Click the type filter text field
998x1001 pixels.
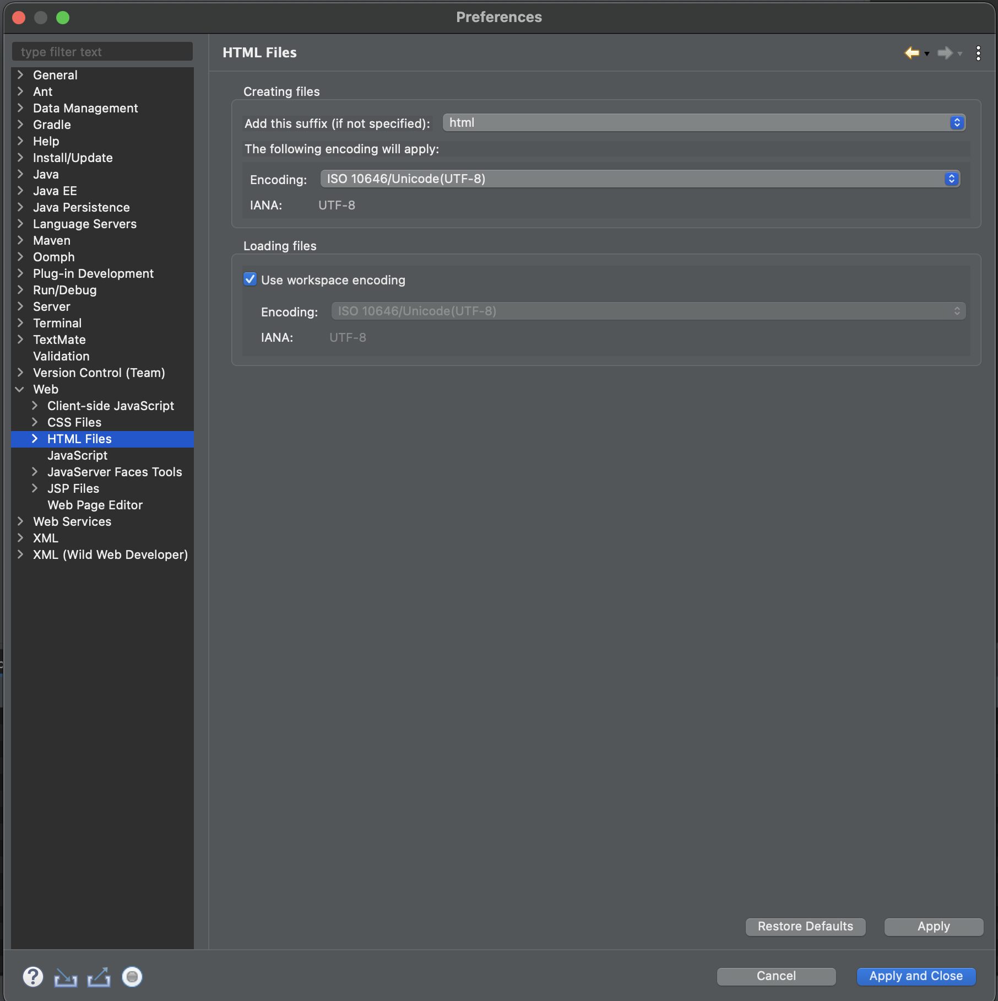click(x=102, y=52)
